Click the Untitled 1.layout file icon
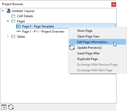The width and height of the screenshot is (127, 111). click(x=9, y=11)
